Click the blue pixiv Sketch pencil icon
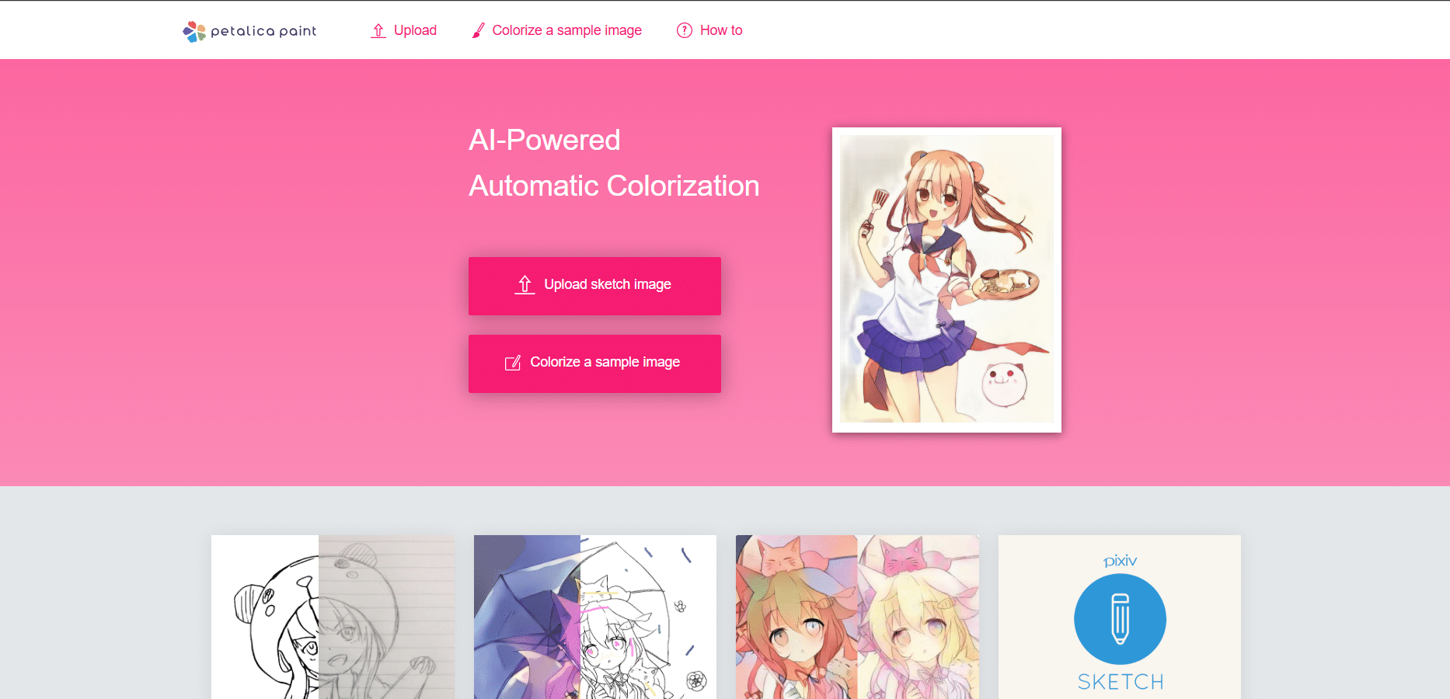The height and width of the screenshot is (699, 1450). (1120, 619)
